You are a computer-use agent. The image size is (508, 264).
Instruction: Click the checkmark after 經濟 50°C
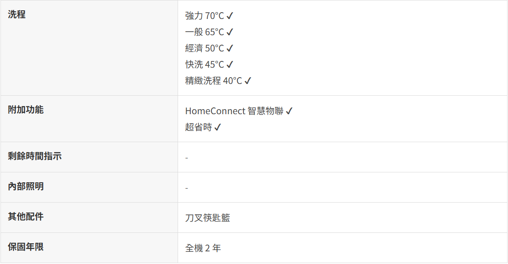coord(230,48)
